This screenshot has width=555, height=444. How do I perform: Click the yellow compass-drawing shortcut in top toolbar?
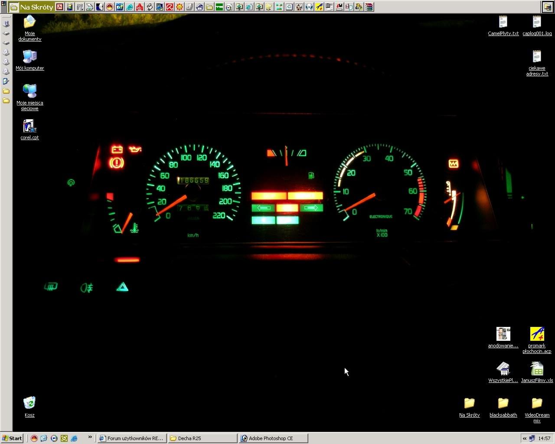(320, 7)
